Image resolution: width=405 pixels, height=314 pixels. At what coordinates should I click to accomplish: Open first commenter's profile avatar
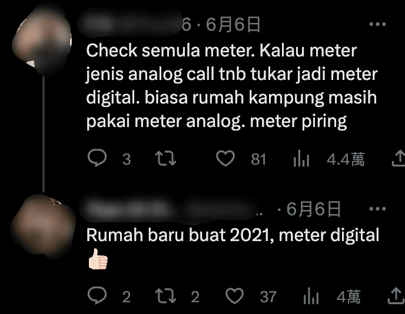[42, 41]
